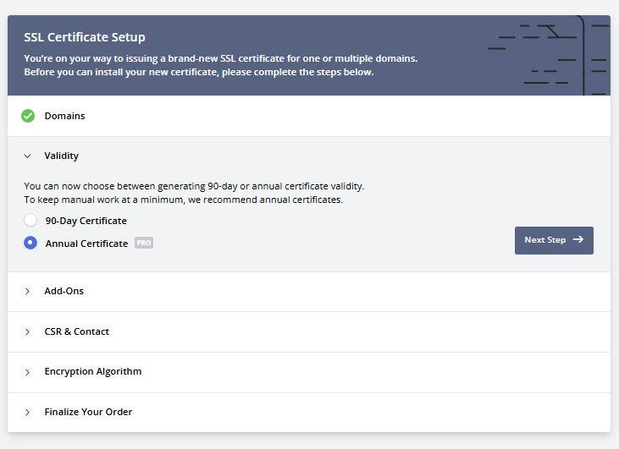Select the Annual Certificate radio button
The width and height of the screenshot is (619, 449).
tap(30, 244)
